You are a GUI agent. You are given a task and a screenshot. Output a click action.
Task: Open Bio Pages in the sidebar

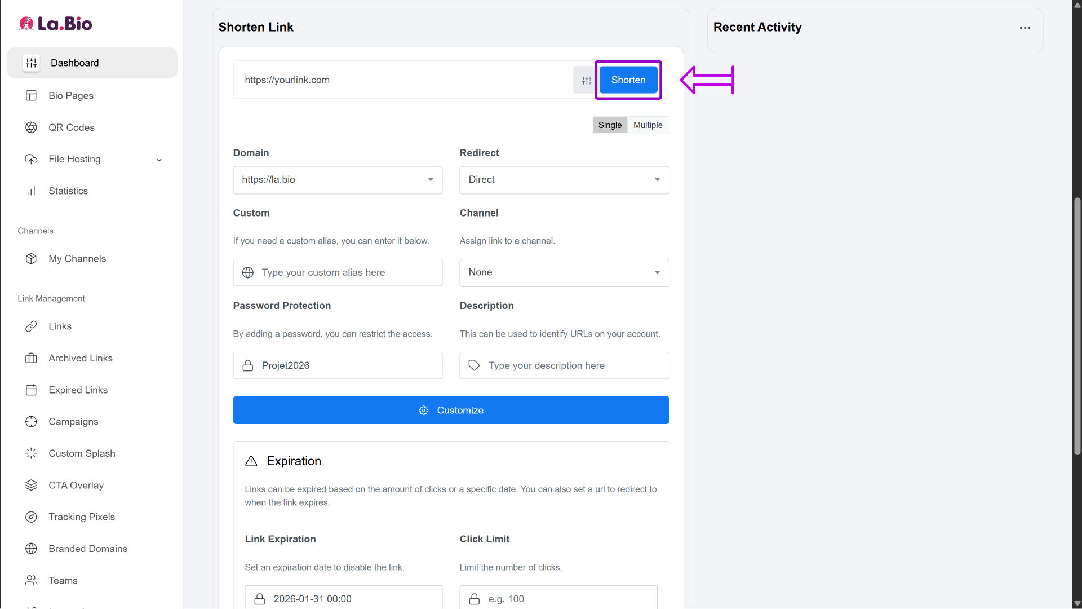[70, 96]
